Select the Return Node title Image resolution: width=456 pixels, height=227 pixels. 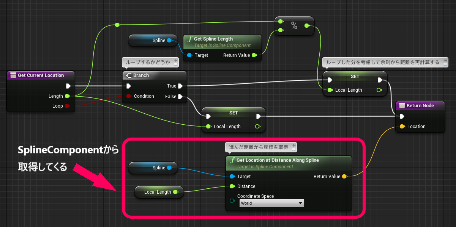click(x=420, y=106)
